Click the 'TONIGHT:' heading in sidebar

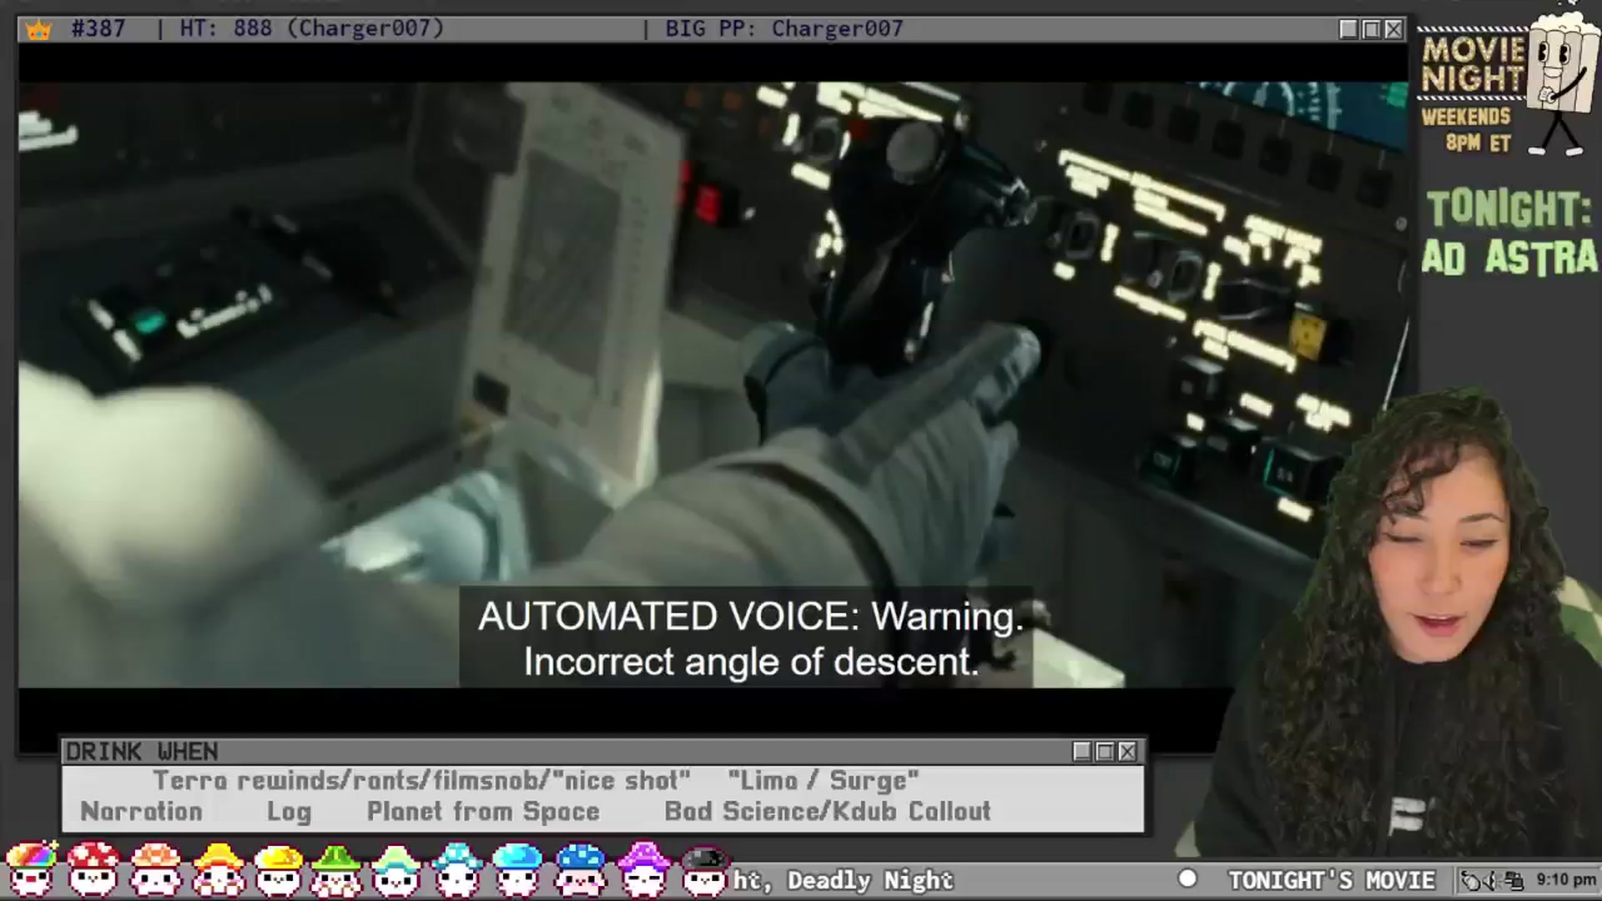1509,209
